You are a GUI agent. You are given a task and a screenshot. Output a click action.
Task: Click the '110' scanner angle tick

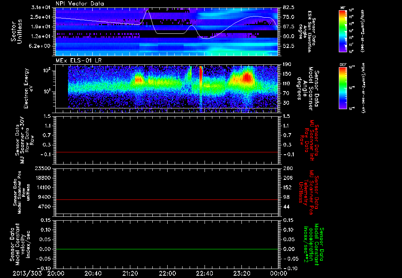[x=287, y=84]
